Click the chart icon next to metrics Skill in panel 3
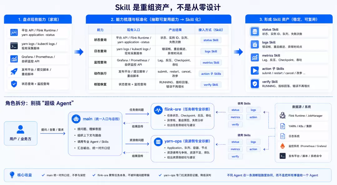This screenshot has width=337, height=185. coord(255,58)
